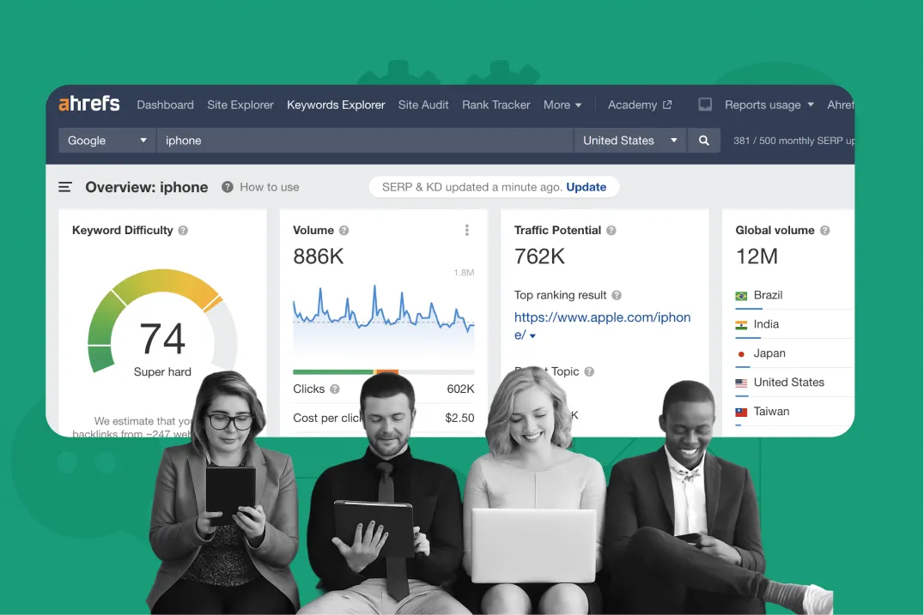This screenshot has height=615, width=924.
Task: Click the search magnifier icon in keyword bar
Action: pyautogui.click(x=704, y=140)
